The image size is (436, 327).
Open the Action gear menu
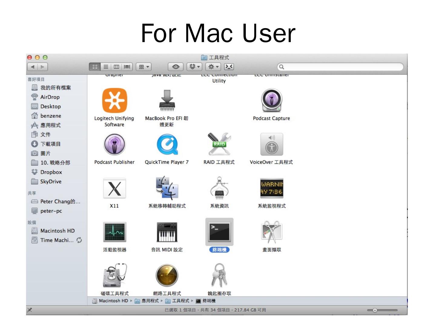coord(213,67)
